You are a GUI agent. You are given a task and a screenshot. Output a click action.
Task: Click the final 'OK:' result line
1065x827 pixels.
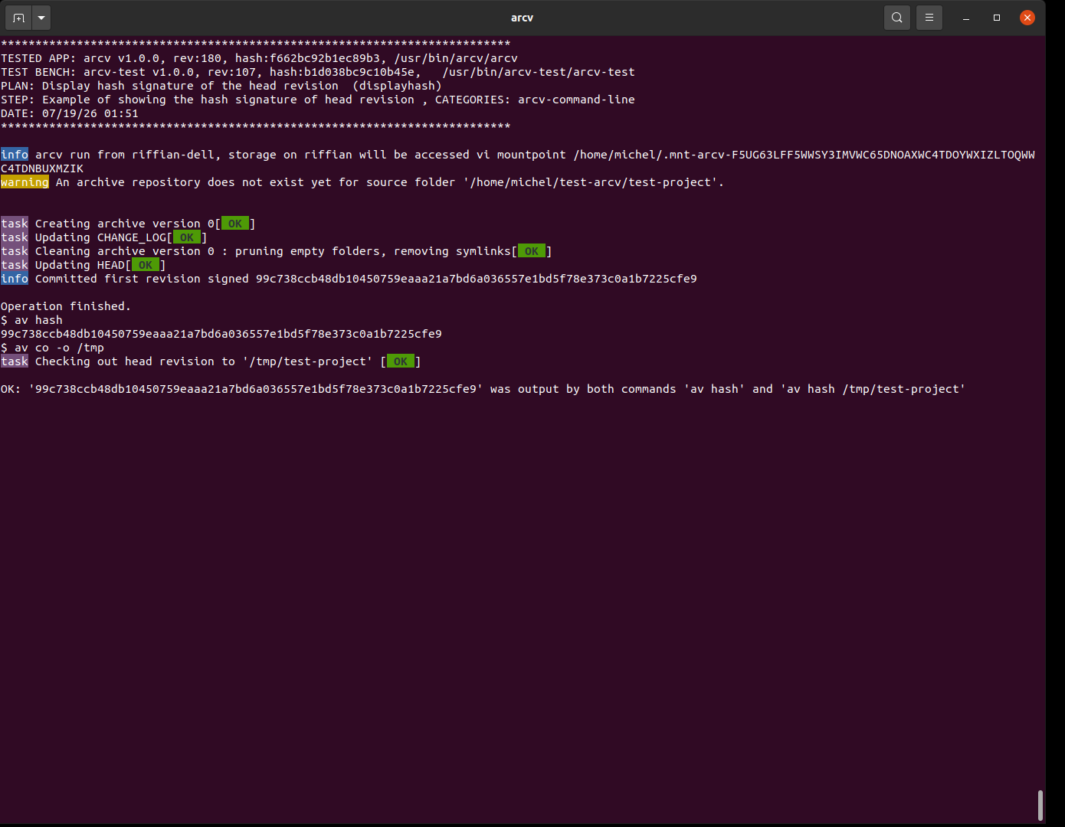(483, 389)
